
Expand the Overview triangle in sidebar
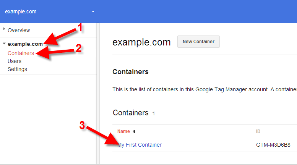click(x=4, y=30)
